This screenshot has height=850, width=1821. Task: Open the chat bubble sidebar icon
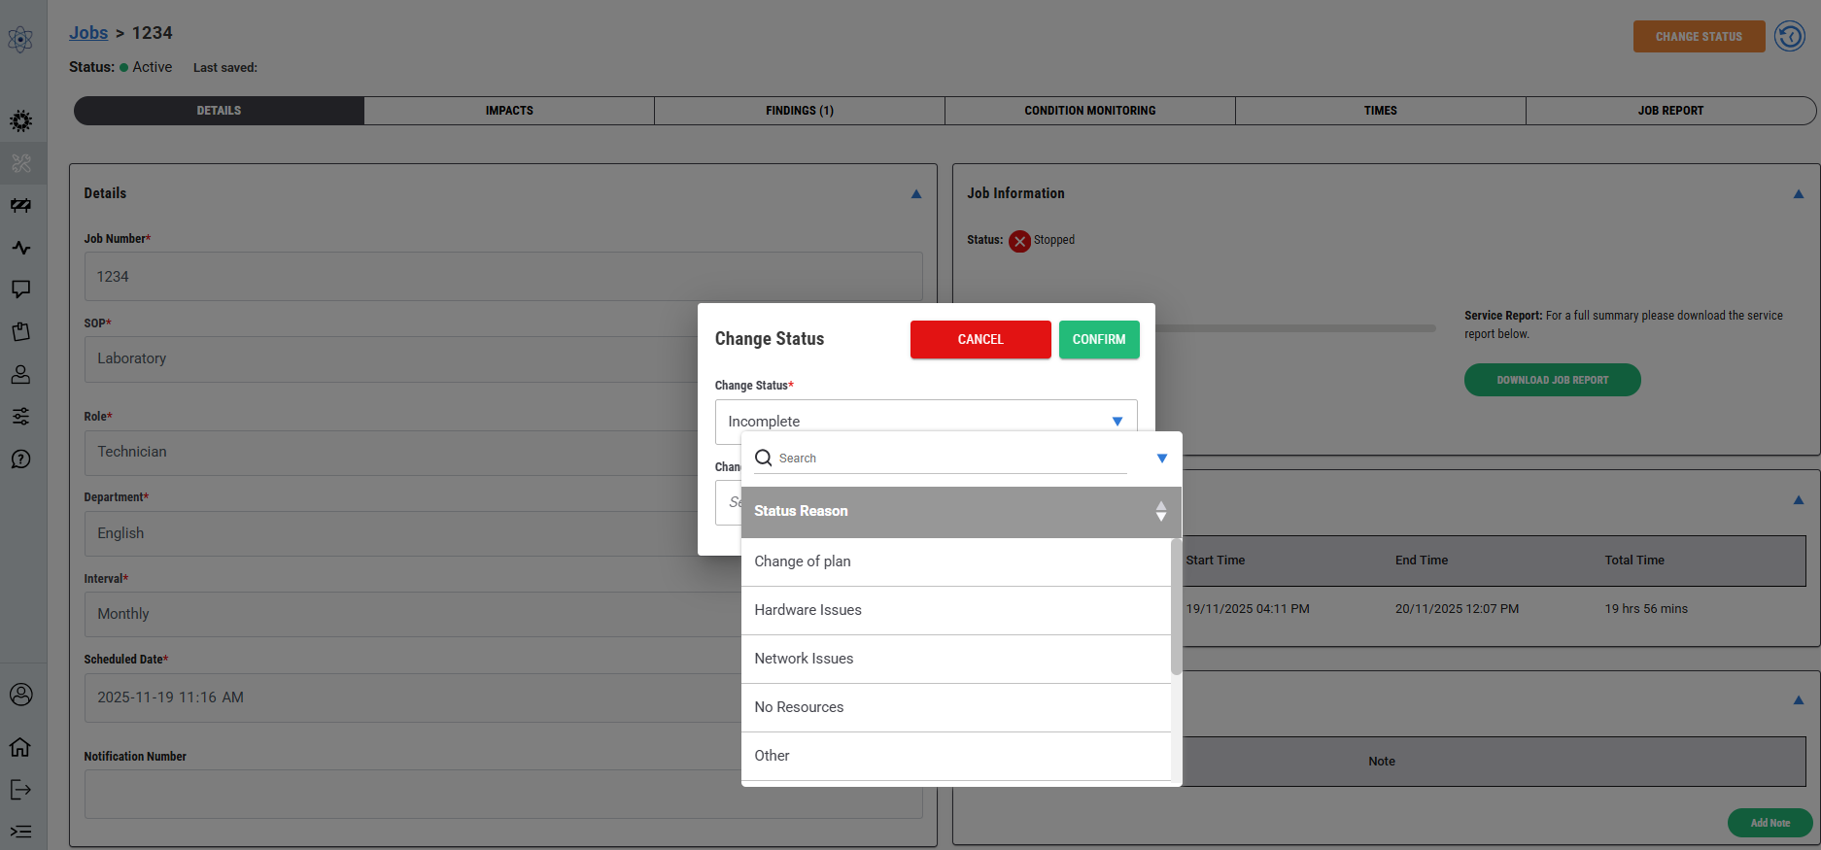pyautogui.click(x=20, y=289)
